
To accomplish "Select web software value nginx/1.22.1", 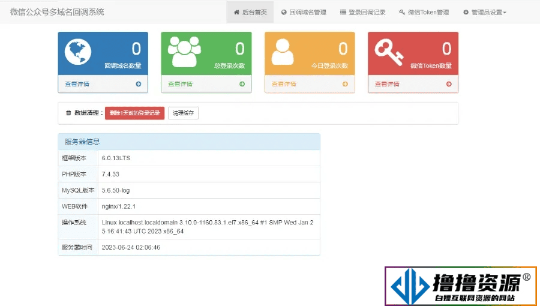I will click(118, 206).
